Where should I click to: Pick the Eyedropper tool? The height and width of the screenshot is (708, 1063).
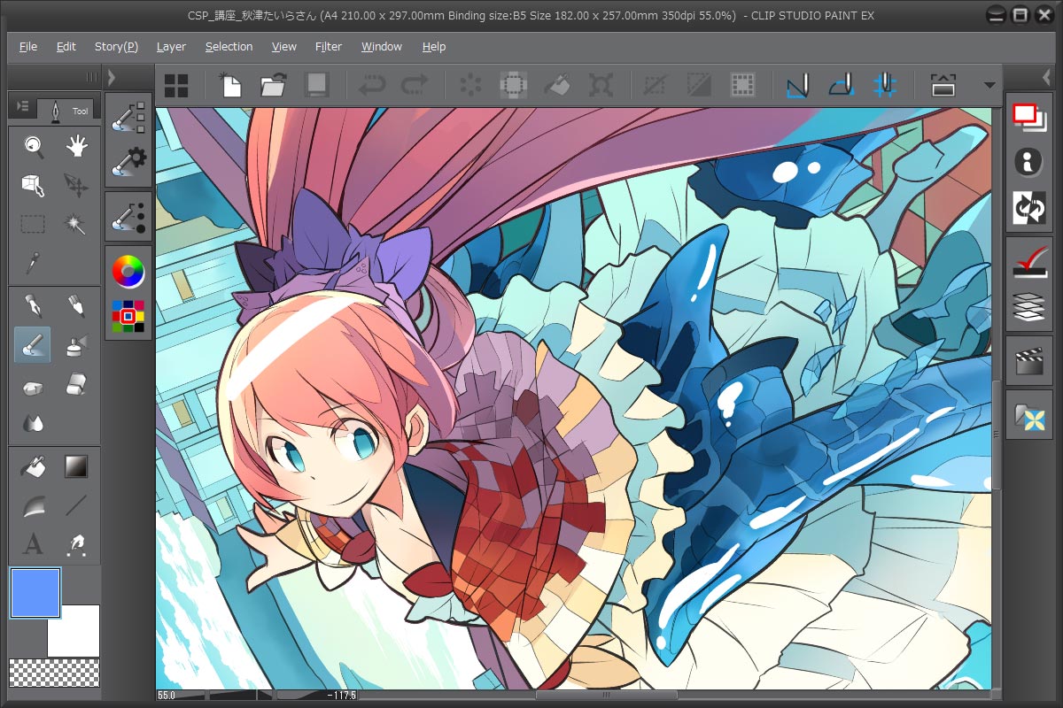33,262
